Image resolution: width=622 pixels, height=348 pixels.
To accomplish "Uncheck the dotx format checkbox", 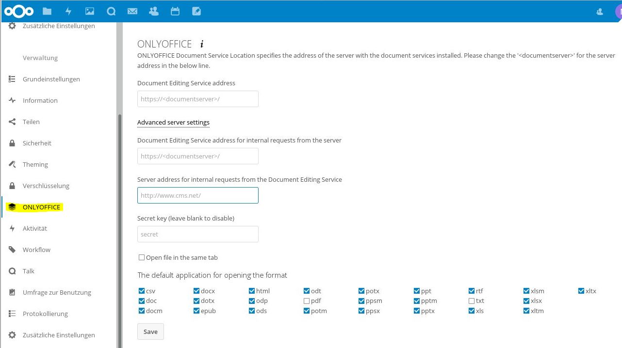I will click(196, 301).
